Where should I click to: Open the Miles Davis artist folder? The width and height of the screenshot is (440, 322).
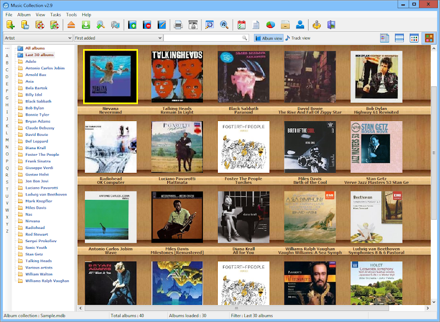click(x=36, y=208)
